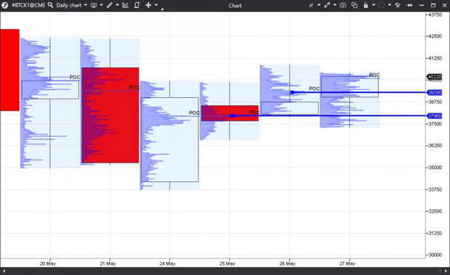Take a chart screenshot with camera
The image size is (450, 275).
tap(343, 5)
